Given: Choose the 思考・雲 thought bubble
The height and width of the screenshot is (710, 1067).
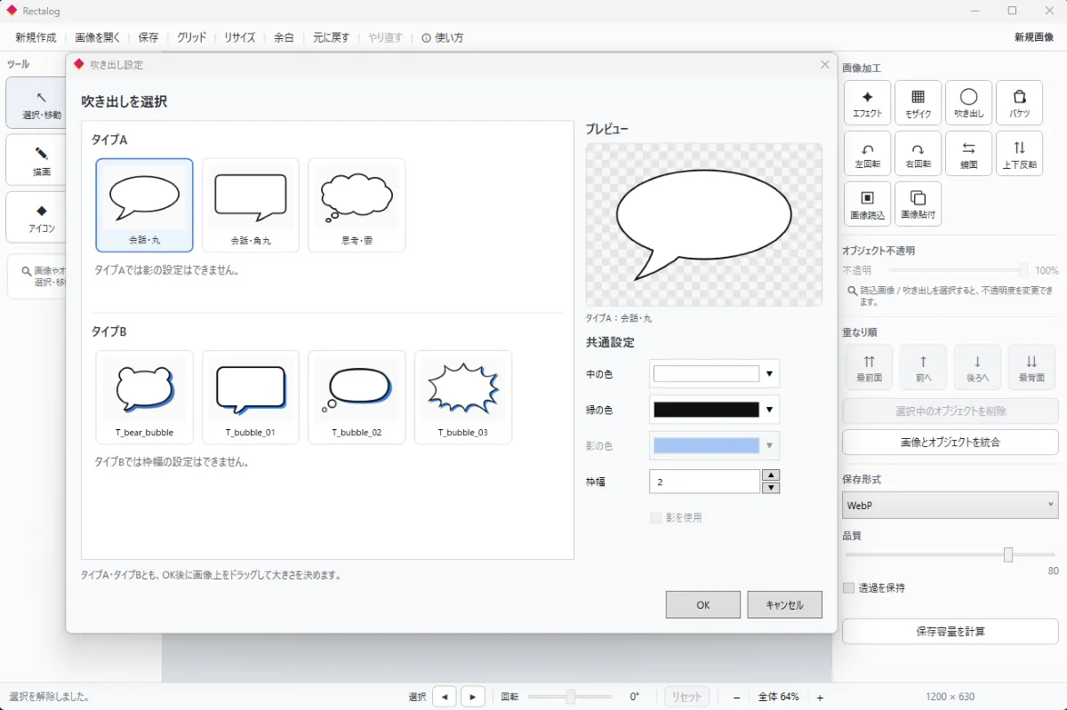Looking at the screenshot, I should click(x=357, y=205).
